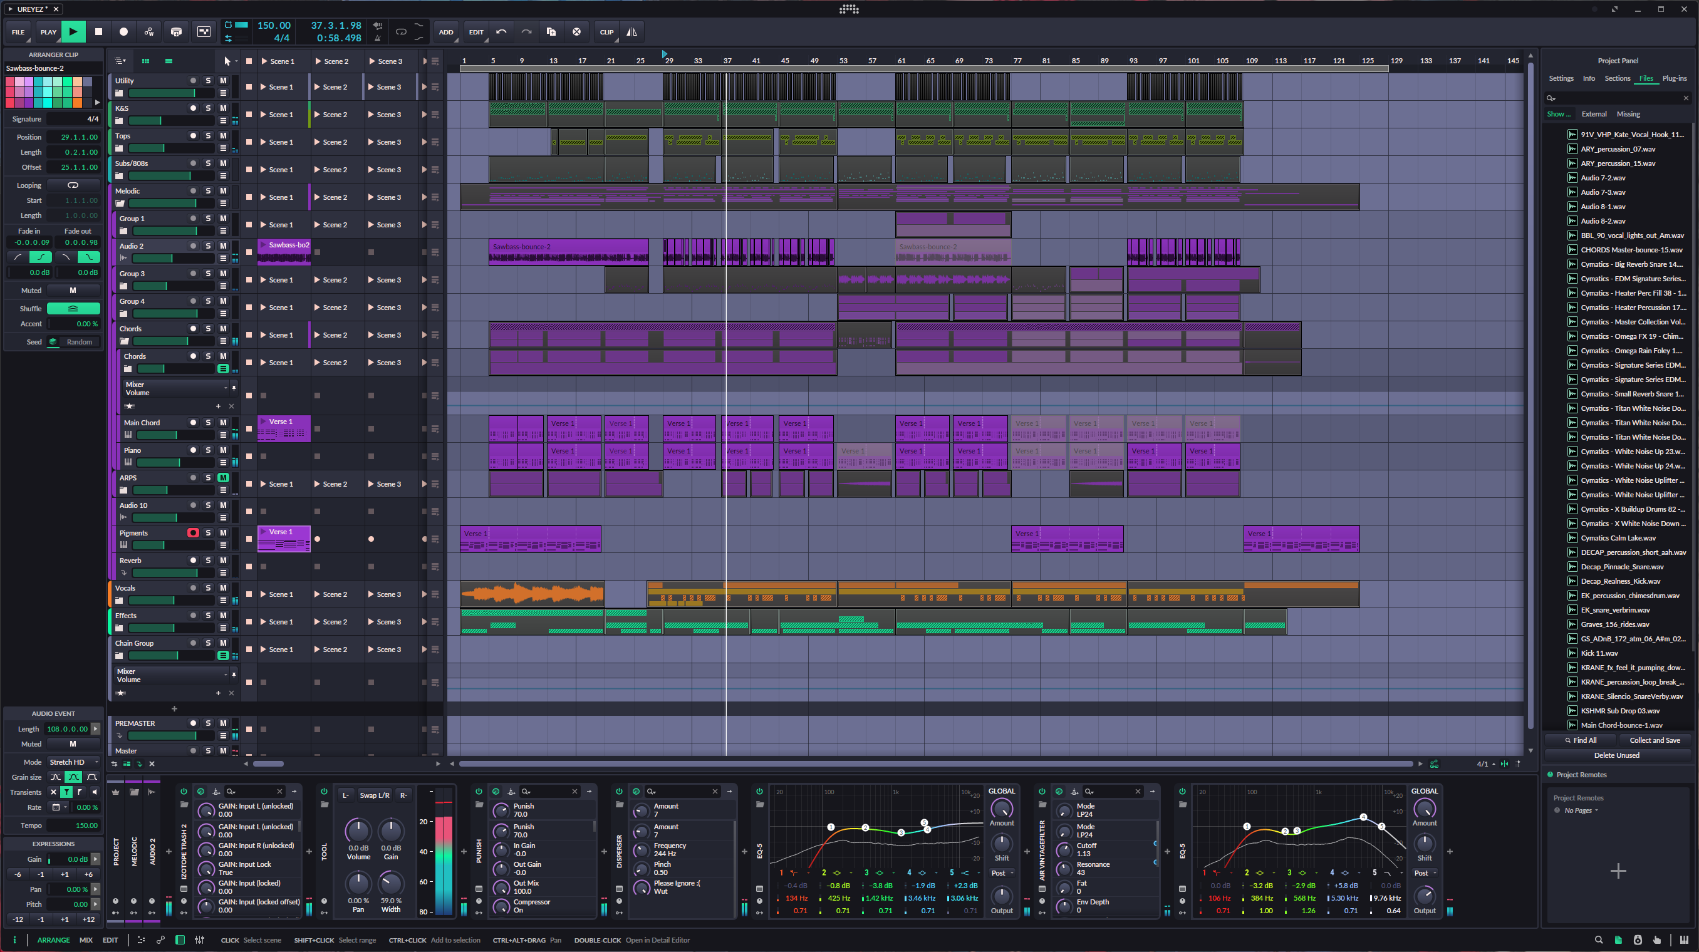The width and height of the screenshot is (1699, 952).
Task: Unmute the ARPS track
Action: coord(223,478)
